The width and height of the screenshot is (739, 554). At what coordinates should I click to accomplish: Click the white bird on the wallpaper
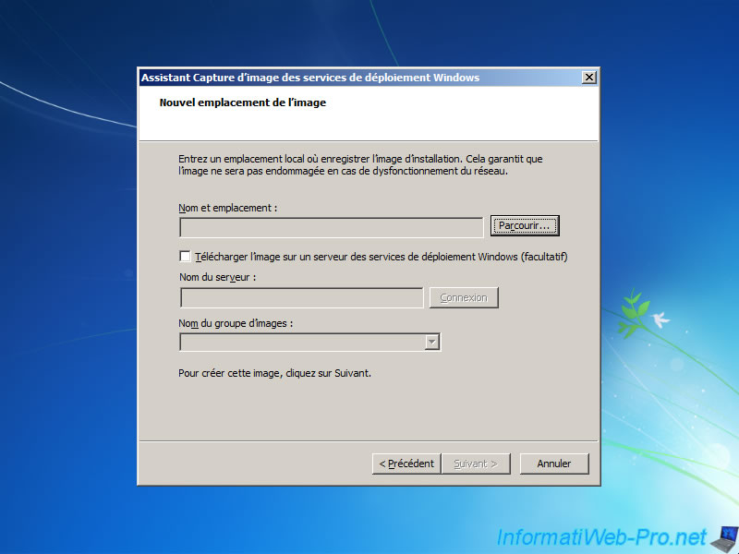[660, 320]
